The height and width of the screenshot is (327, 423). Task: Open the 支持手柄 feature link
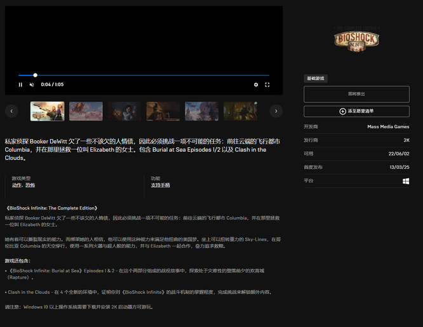point(160,185)
